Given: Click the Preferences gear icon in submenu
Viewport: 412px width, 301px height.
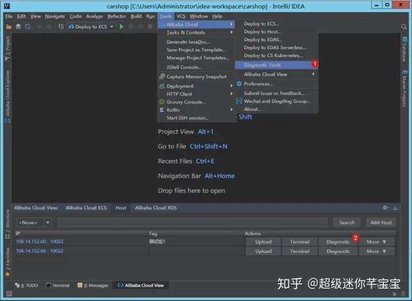Looking at the screenshot, I should [239, 84].
